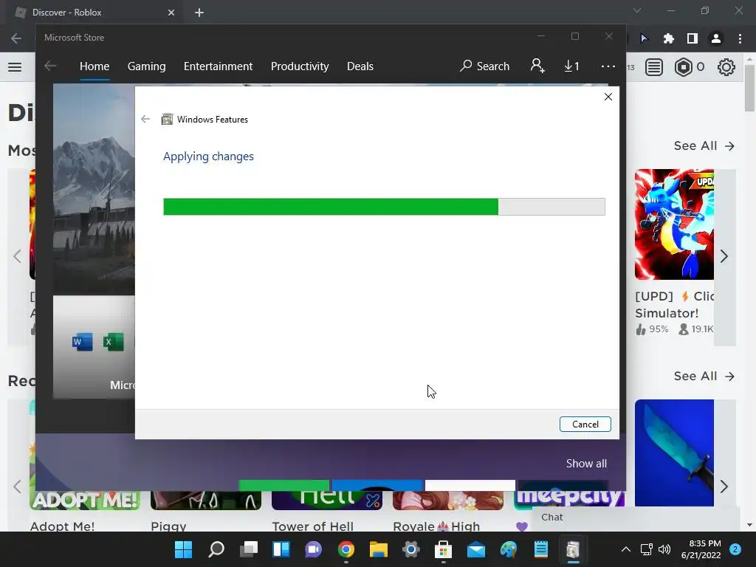Open Chrome tab search dropdown arrow
The width and height of the screenshot is (756, 567).
637,10
